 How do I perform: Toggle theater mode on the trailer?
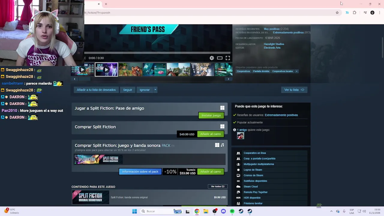click(220, 58)
